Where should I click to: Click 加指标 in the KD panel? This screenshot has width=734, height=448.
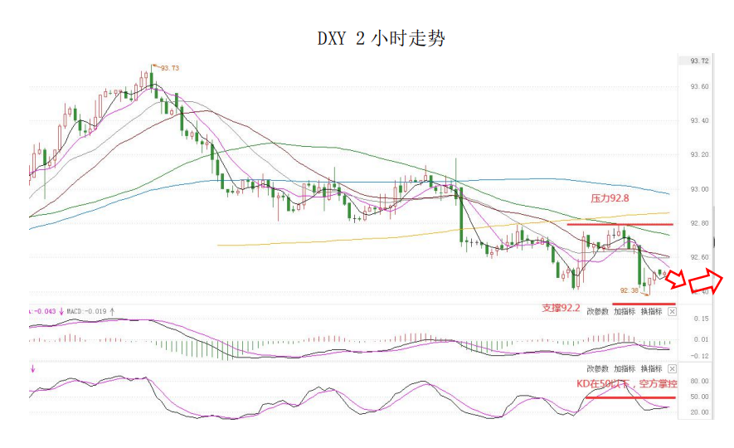[625, 369]
